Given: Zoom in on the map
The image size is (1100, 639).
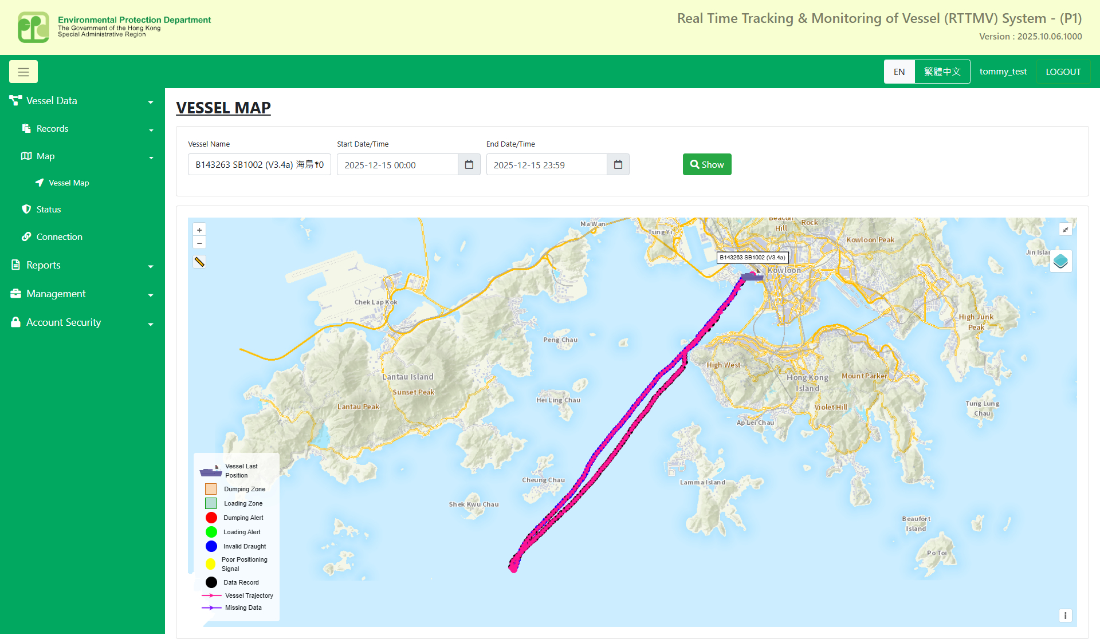Looking at the screenshot, I should point(199,230).
